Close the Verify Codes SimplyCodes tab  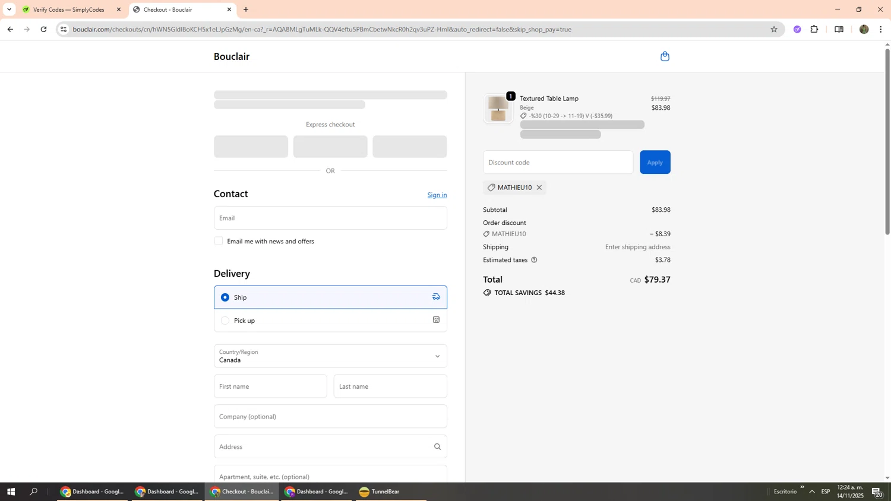pos(119,9)
